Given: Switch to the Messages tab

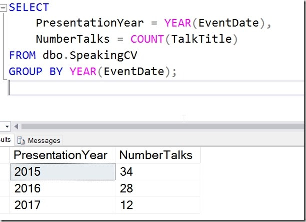Looking at the screenshot, I should (39, 140).
